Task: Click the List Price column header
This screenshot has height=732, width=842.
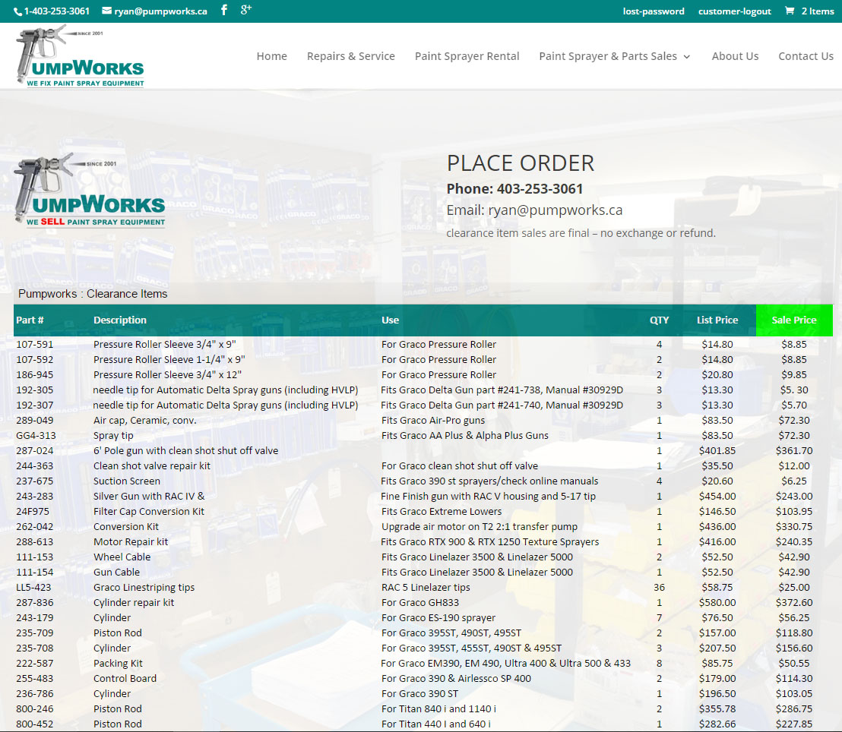Action: 717,320
